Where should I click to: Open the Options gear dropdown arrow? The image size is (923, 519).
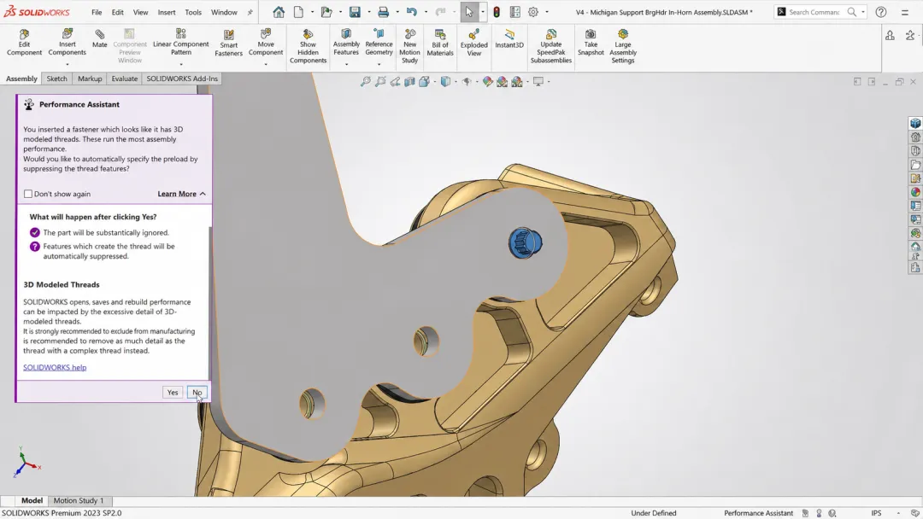(x=546, y=12)
